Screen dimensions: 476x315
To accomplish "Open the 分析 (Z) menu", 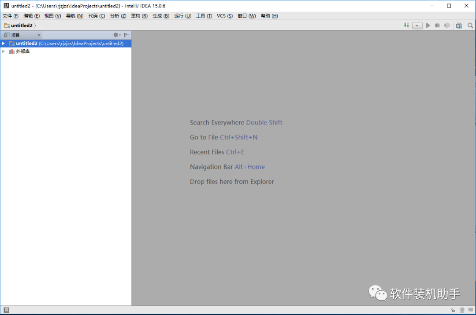I will point(118,16).
